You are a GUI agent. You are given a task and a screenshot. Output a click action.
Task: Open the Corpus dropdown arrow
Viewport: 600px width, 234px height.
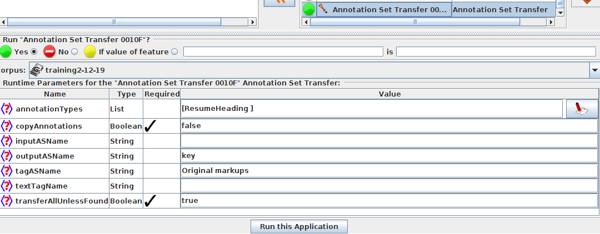point(594,70)
